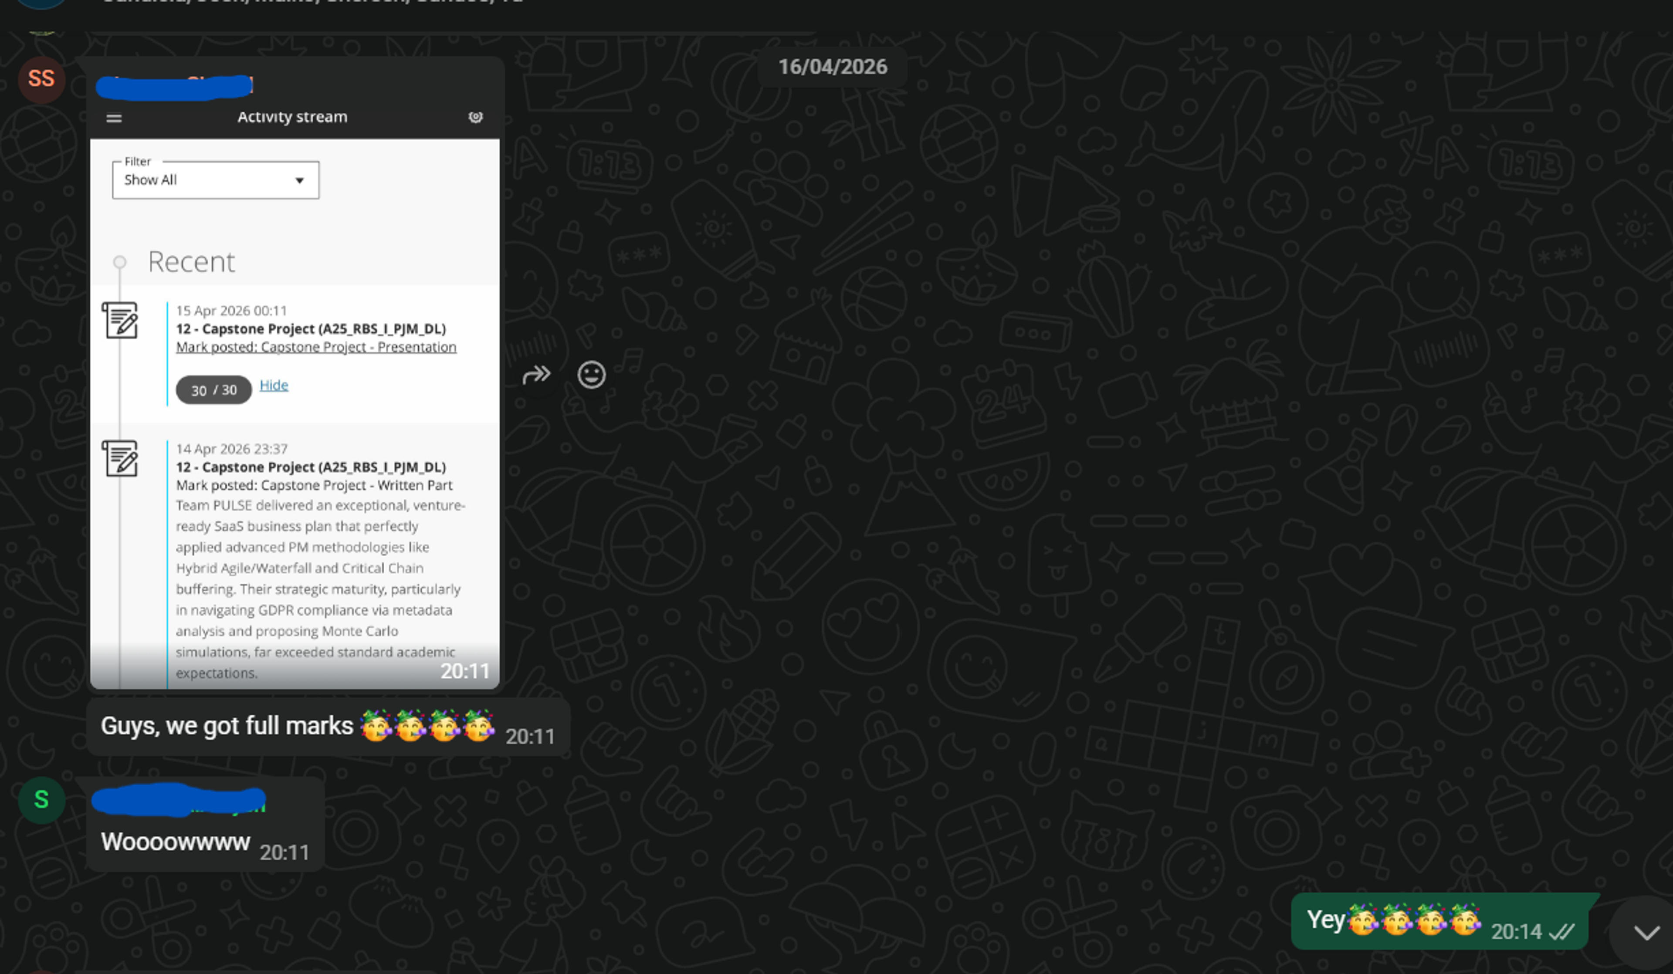
Task: Click the document icon for the 14 Apr entry
Action: [120, 458]
